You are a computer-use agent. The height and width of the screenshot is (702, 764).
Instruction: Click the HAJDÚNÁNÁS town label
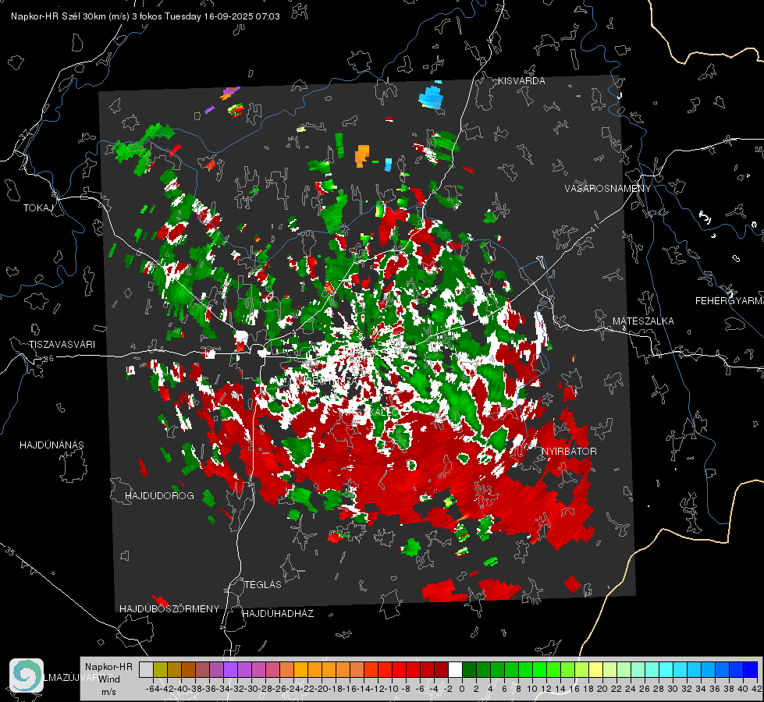point(52,445)
